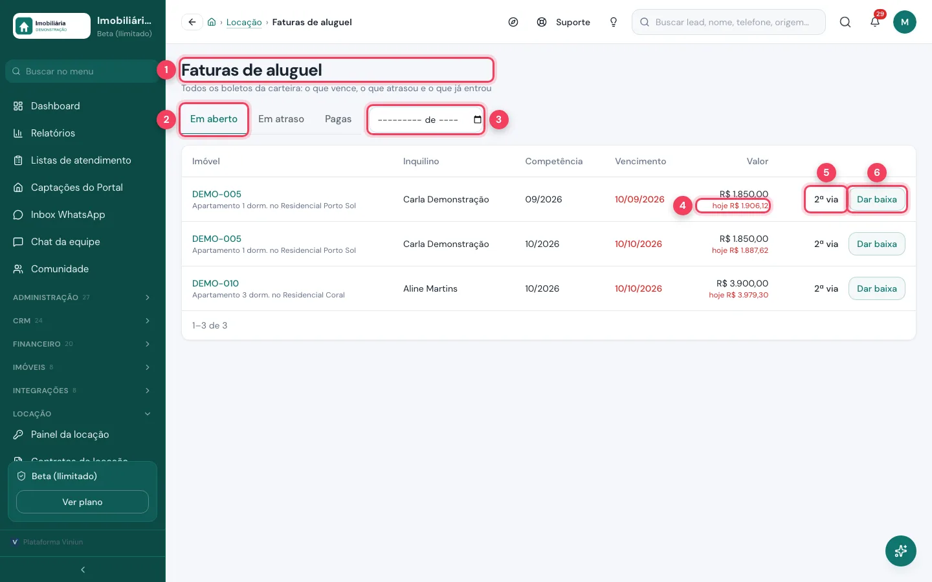Open the notifications bell
932x582 pixels.
(875, 22)
